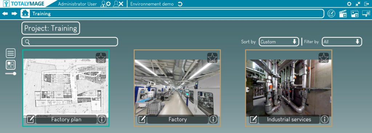Go back with left arrow
Screen dimensions: 372x133
[5, 13]
